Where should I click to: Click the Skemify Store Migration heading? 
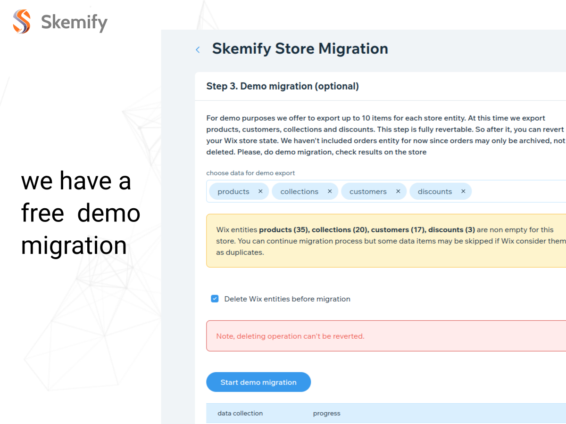click(300, 49)
